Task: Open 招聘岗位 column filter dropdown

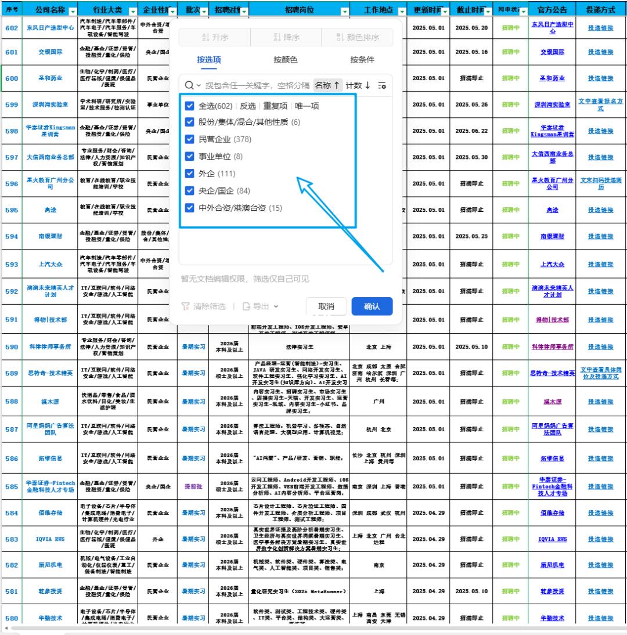Action: tap(345, 12)
